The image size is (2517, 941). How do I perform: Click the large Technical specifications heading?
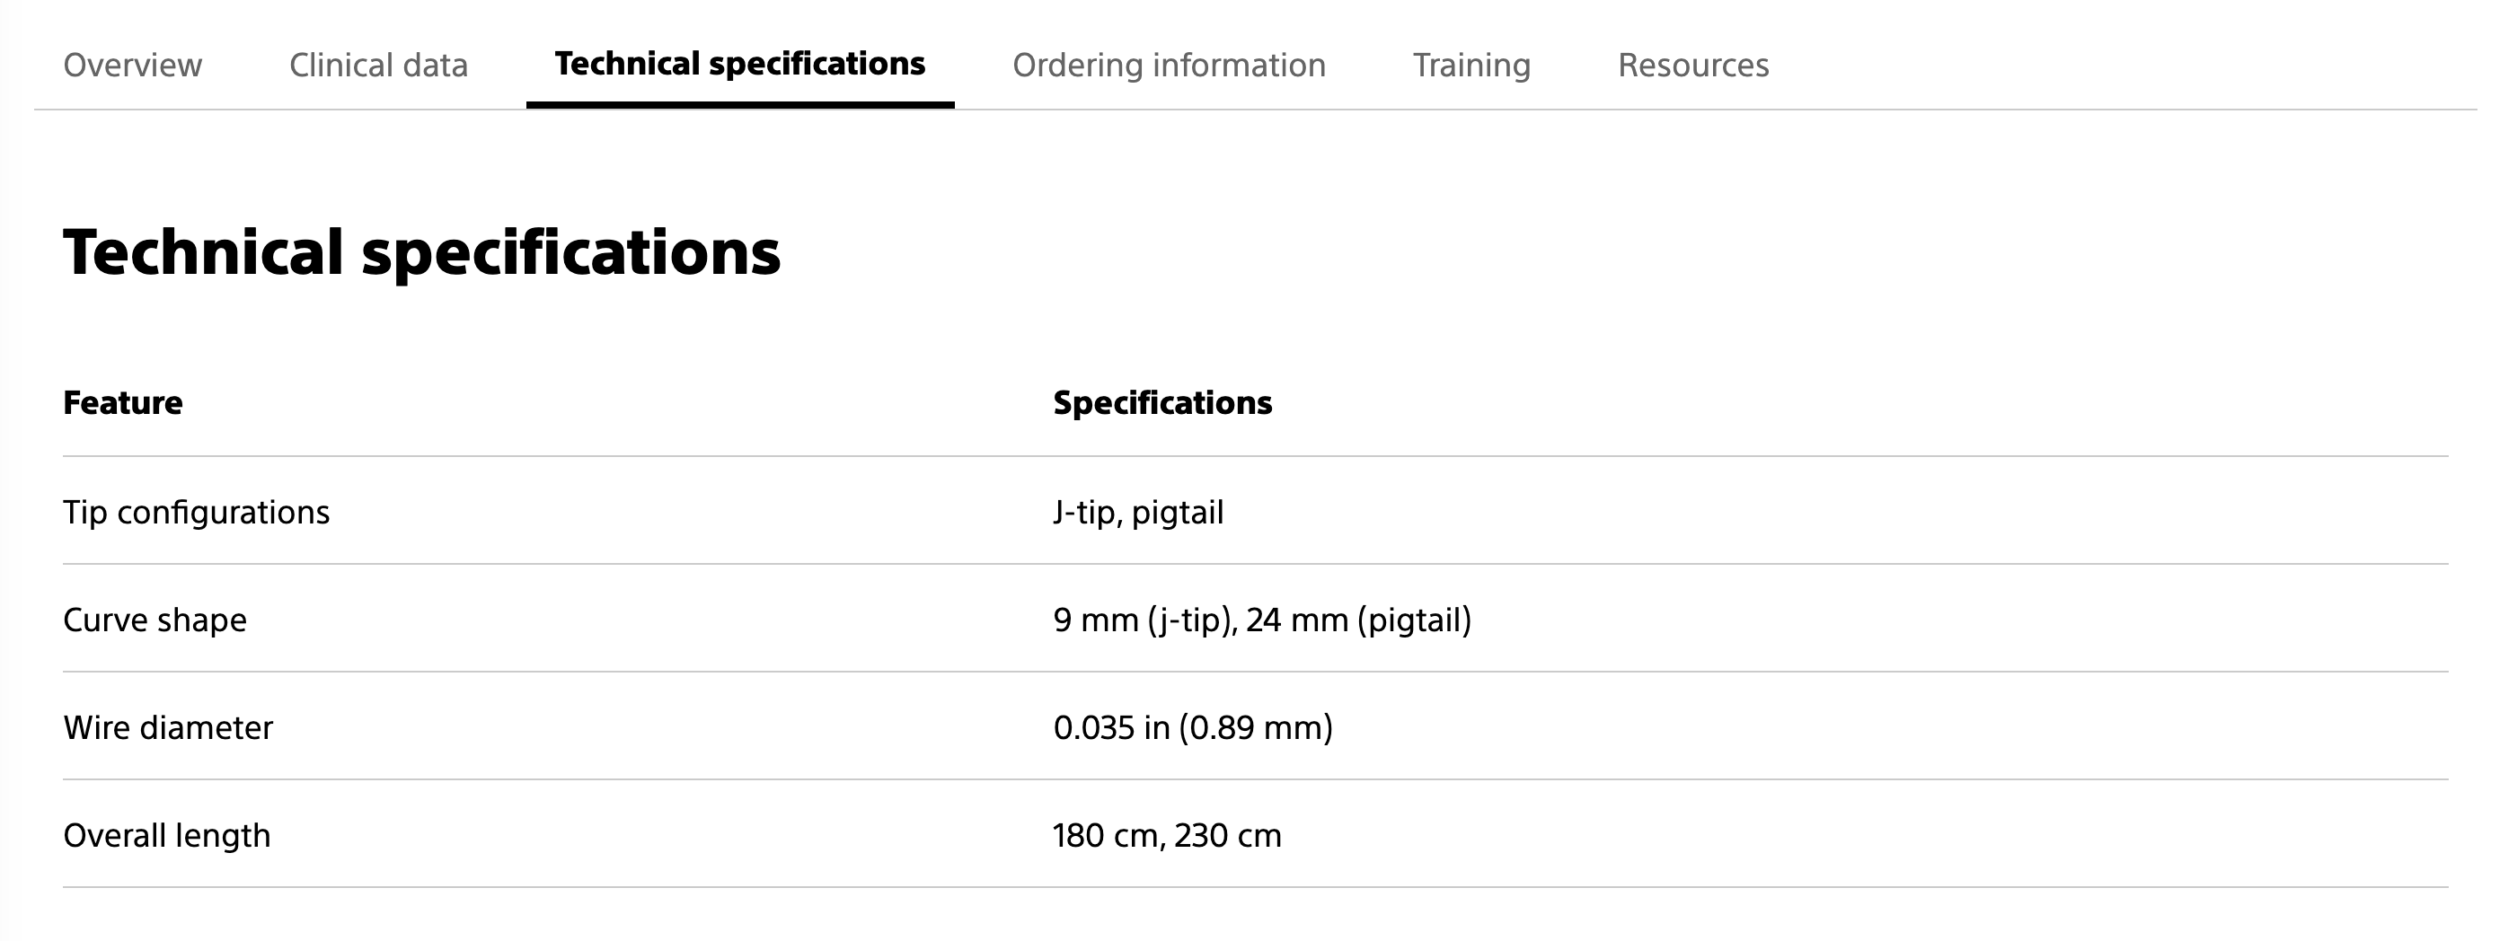point(421,252)
